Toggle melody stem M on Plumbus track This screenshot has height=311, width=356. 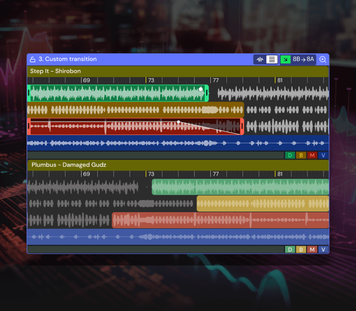click(x=312, y=249)
